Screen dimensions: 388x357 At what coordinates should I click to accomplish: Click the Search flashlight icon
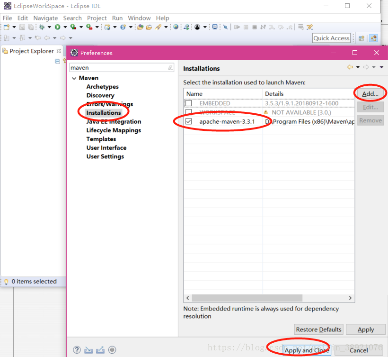coord(159,27)
